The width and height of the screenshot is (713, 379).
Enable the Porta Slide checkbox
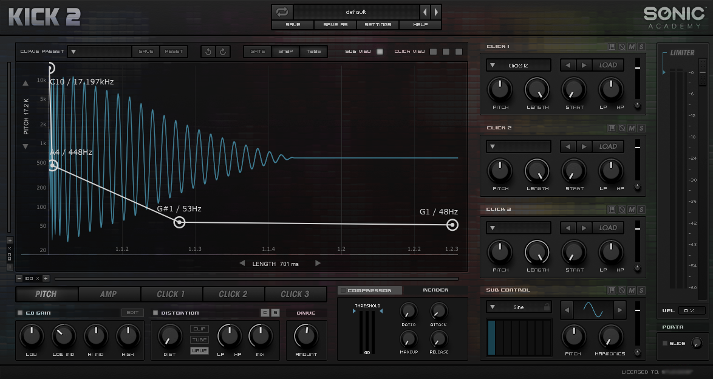pos(665,343)
